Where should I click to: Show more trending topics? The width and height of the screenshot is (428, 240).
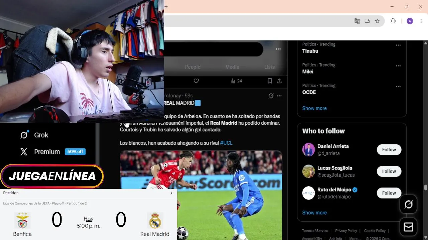(x=314, y=108)
